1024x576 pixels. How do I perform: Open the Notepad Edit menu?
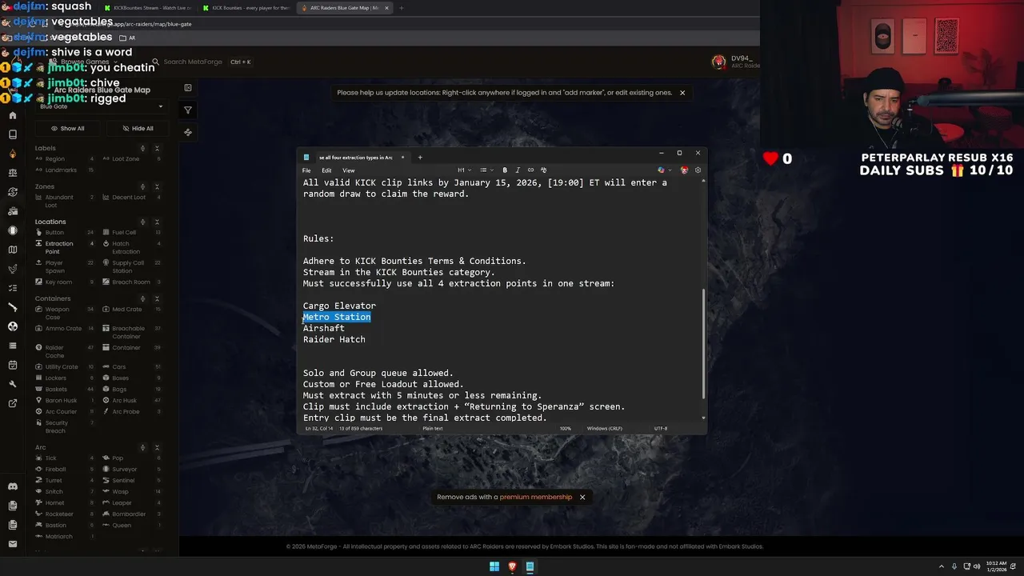pos(326,170)
